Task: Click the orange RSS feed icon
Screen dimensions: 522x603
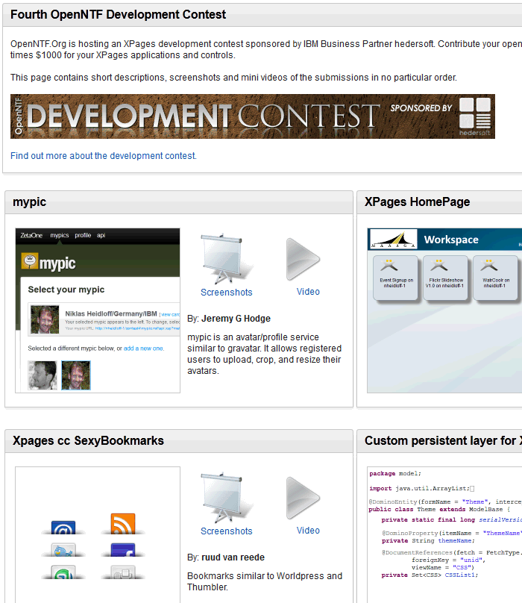Action: (123, 523)
